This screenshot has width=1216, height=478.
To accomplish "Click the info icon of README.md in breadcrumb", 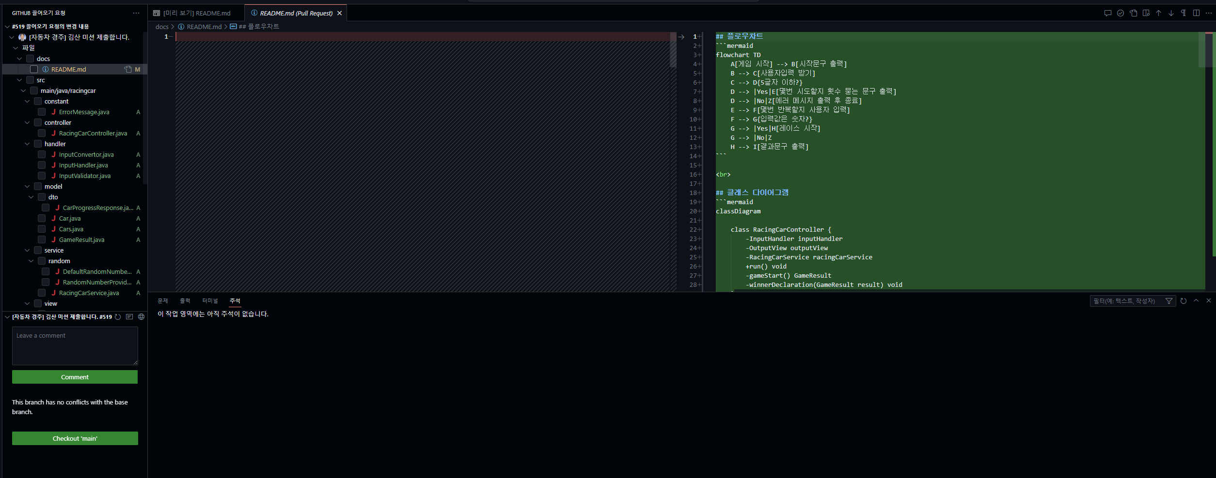I will click(x=181, y=27).
